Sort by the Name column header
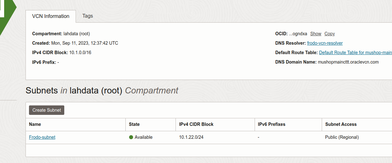The image size is (392, 163). pyautogui.click(x=35, y=124)
